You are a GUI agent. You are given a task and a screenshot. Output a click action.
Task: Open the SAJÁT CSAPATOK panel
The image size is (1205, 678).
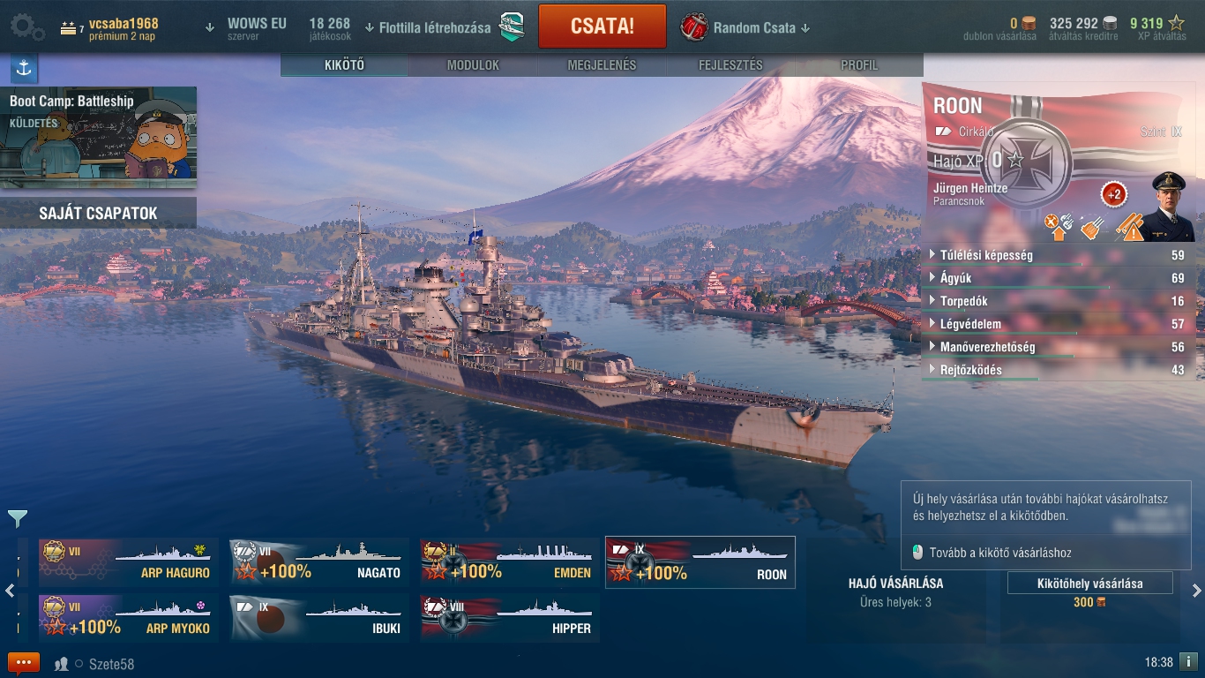point(98,213)
